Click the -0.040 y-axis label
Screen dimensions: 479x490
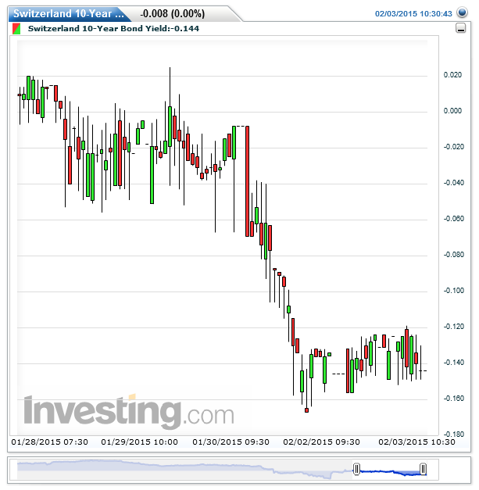[x=454, y=183]
